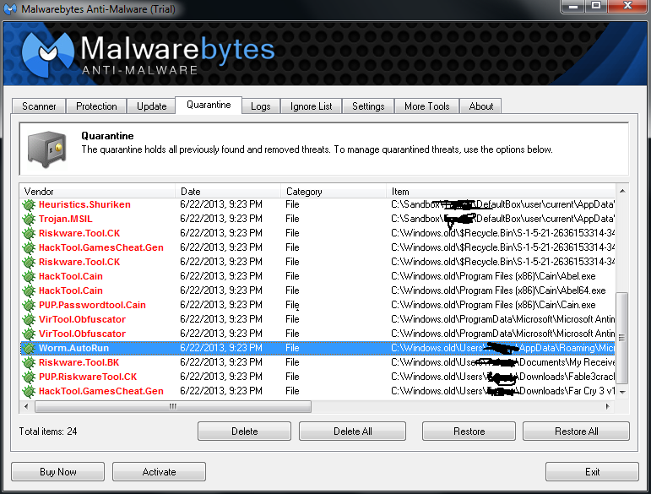Select the Heuristics.Shuriken entry

(318, 204)
